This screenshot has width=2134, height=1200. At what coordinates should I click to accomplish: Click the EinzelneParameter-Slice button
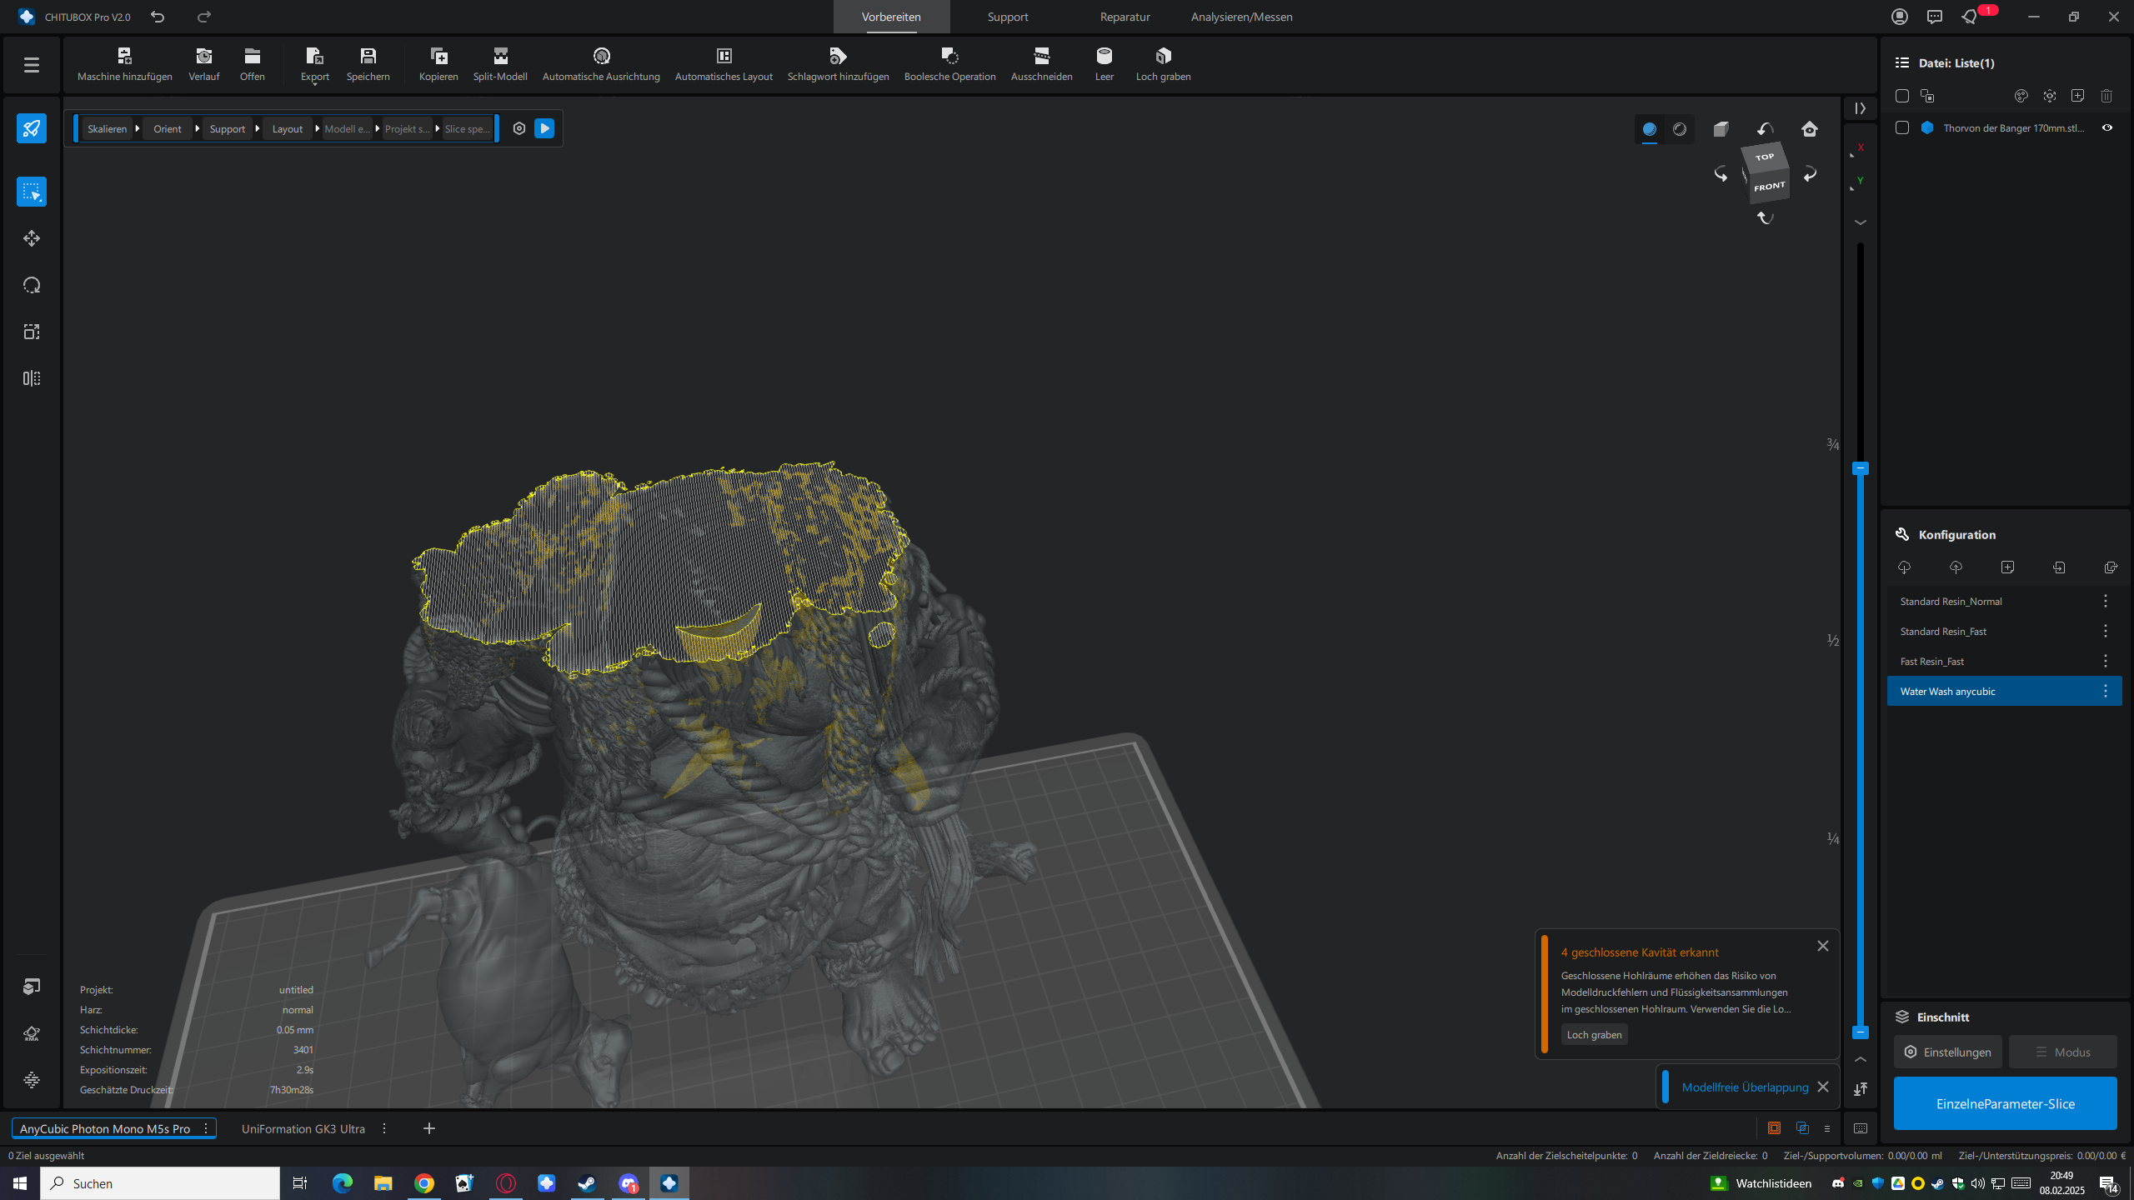[x=2005, y=1103]
